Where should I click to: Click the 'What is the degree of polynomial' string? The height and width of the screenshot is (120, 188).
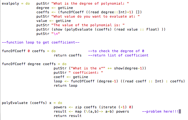(x=90, y=3)
